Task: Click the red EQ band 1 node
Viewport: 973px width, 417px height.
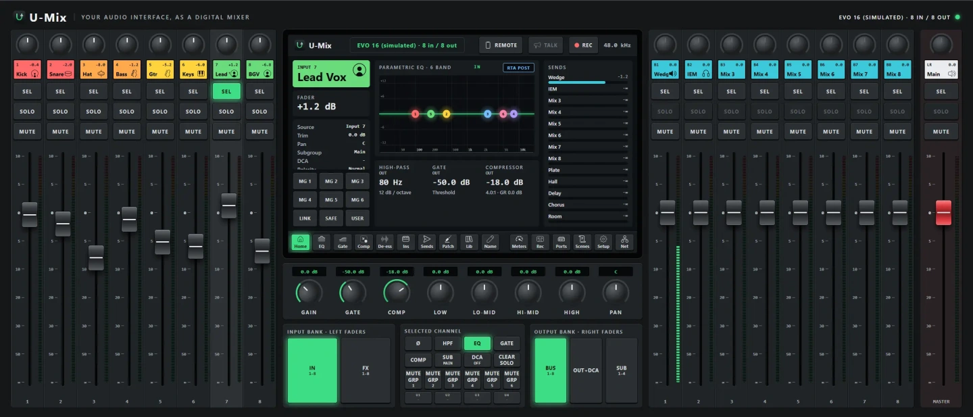Action: coord(415,114)
